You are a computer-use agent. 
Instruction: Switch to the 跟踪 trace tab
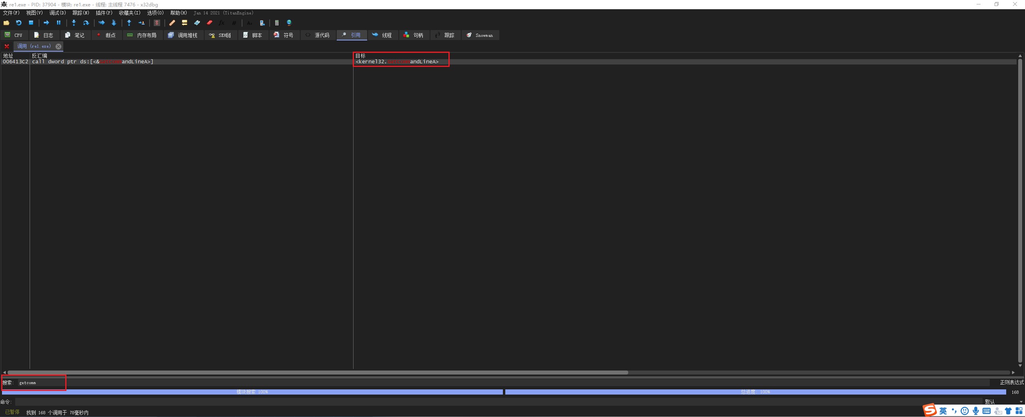[x=445, y=35]
